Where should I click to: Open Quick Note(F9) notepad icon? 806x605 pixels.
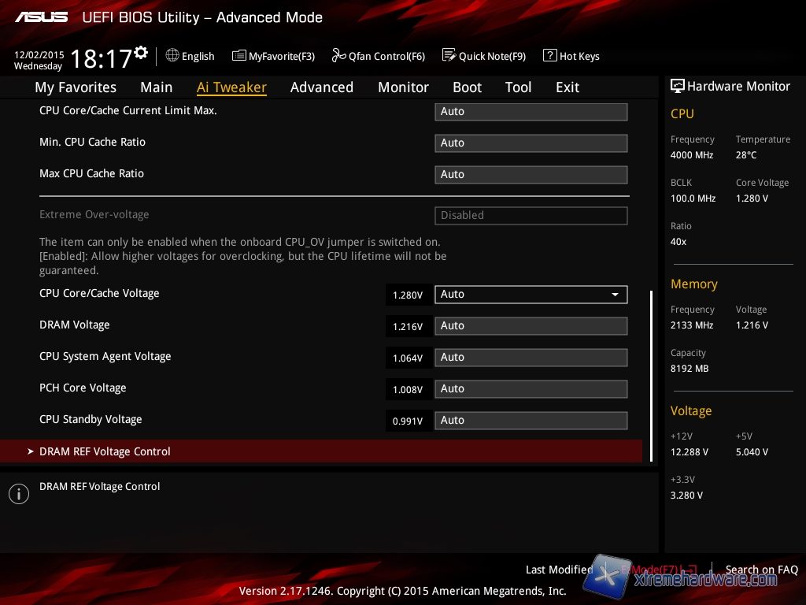pyautogui.click(x=449, y=55)
